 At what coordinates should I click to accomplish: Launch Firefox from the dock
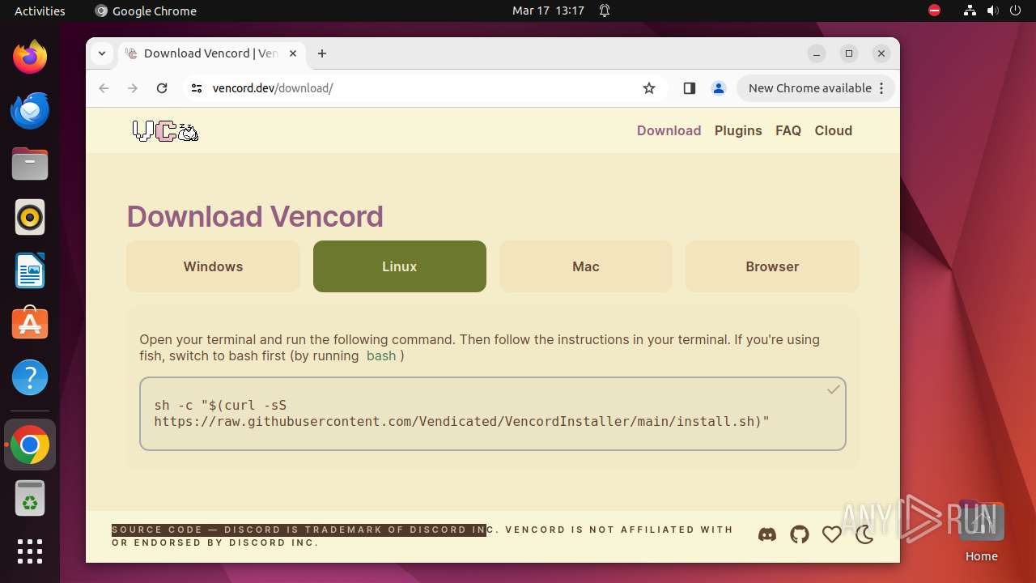30,57
